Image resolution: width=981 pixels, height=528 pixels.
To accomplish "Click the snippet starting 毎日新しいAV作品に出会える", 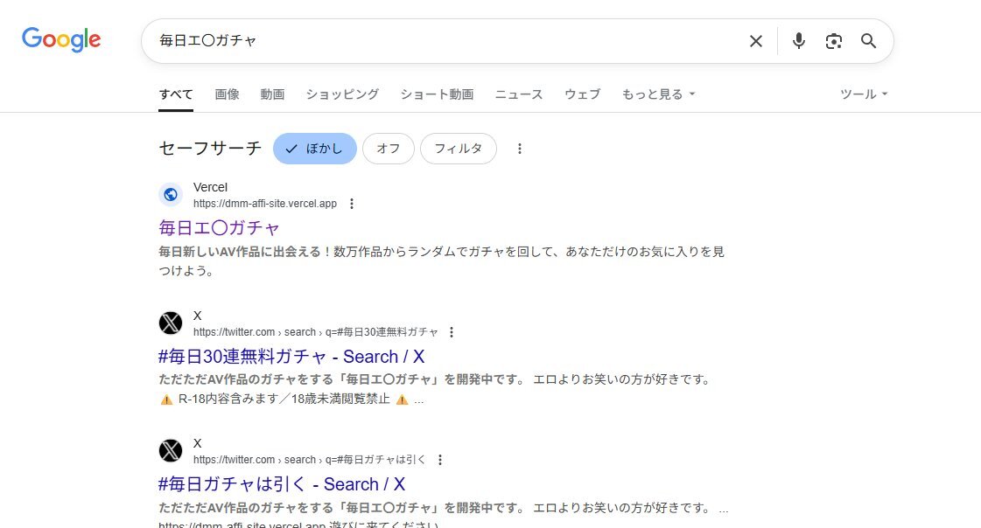I will 441,261.
